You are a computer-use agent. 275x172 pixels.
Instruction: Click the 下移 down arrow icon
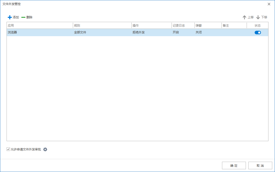(258, 17)
